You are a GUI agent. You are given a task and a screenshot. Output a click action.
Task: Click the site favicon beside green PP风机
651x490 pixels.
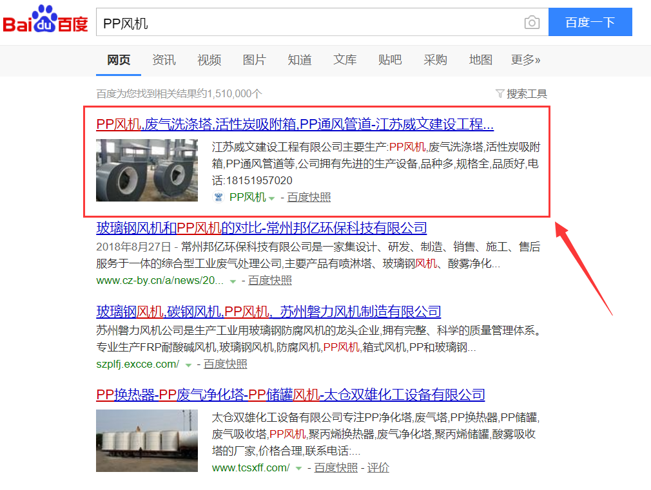[219, 197]
